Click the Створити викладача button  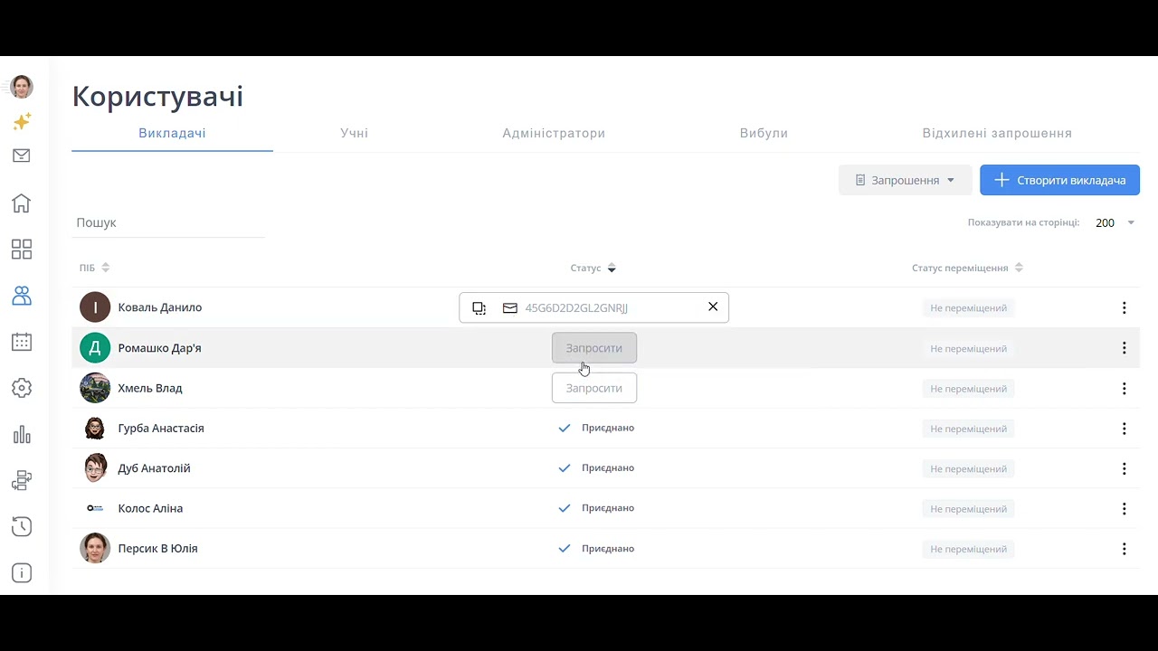1059,180
